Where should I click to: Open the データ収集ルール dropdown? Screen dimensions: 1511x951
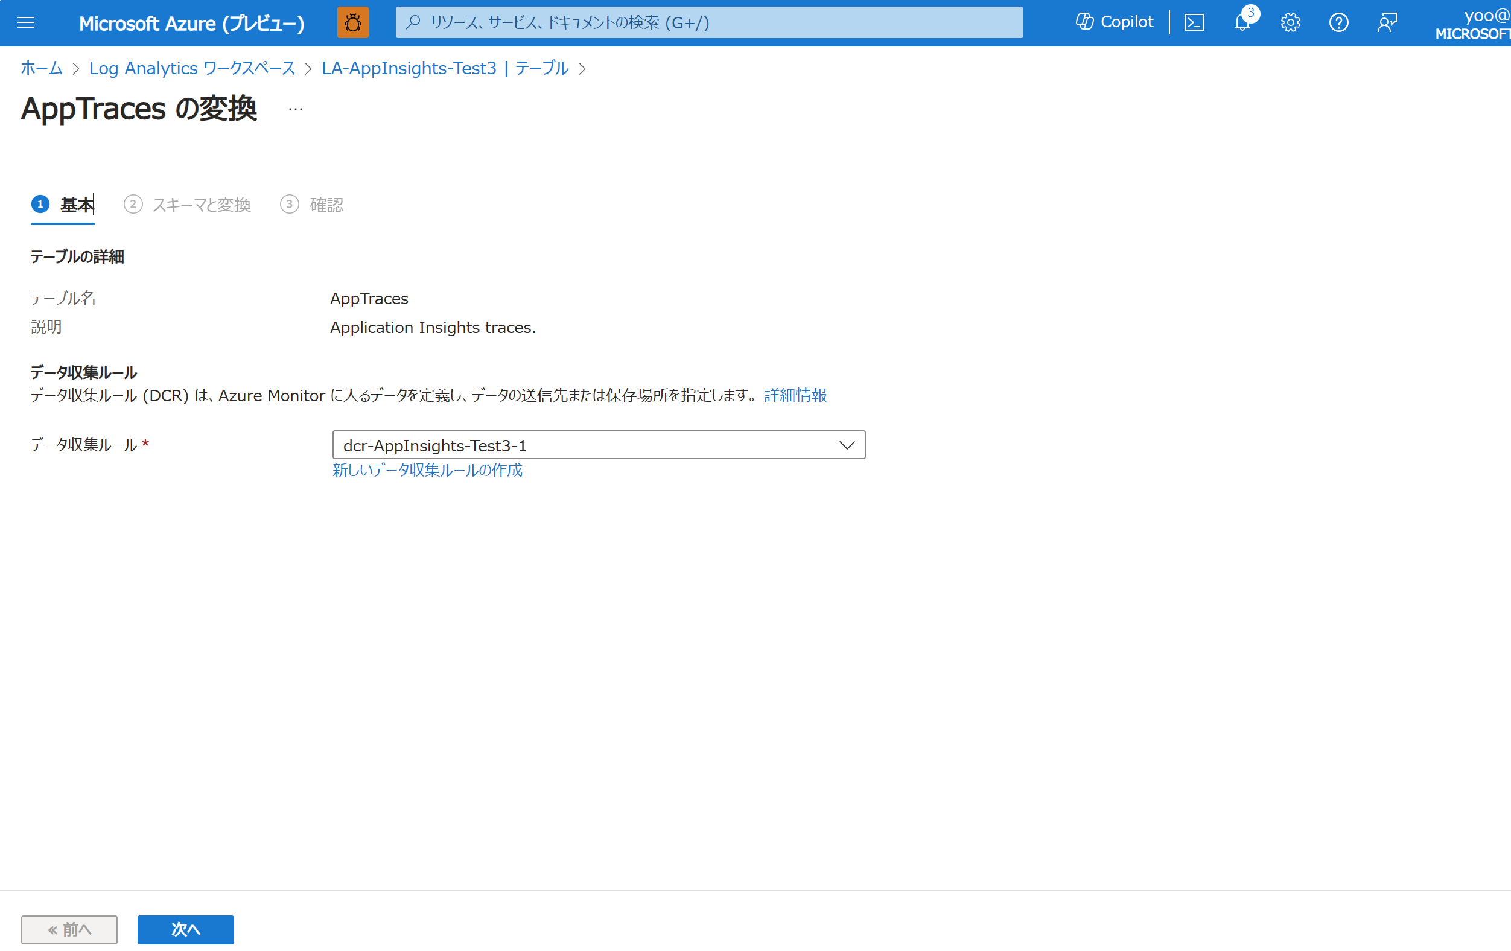[848, 445]
